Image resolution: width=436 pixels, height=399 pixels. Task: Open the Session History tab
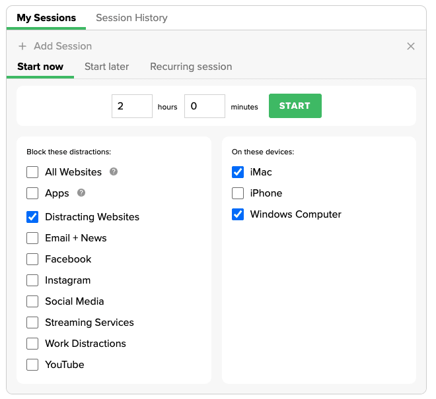click(x=131, y=18)
